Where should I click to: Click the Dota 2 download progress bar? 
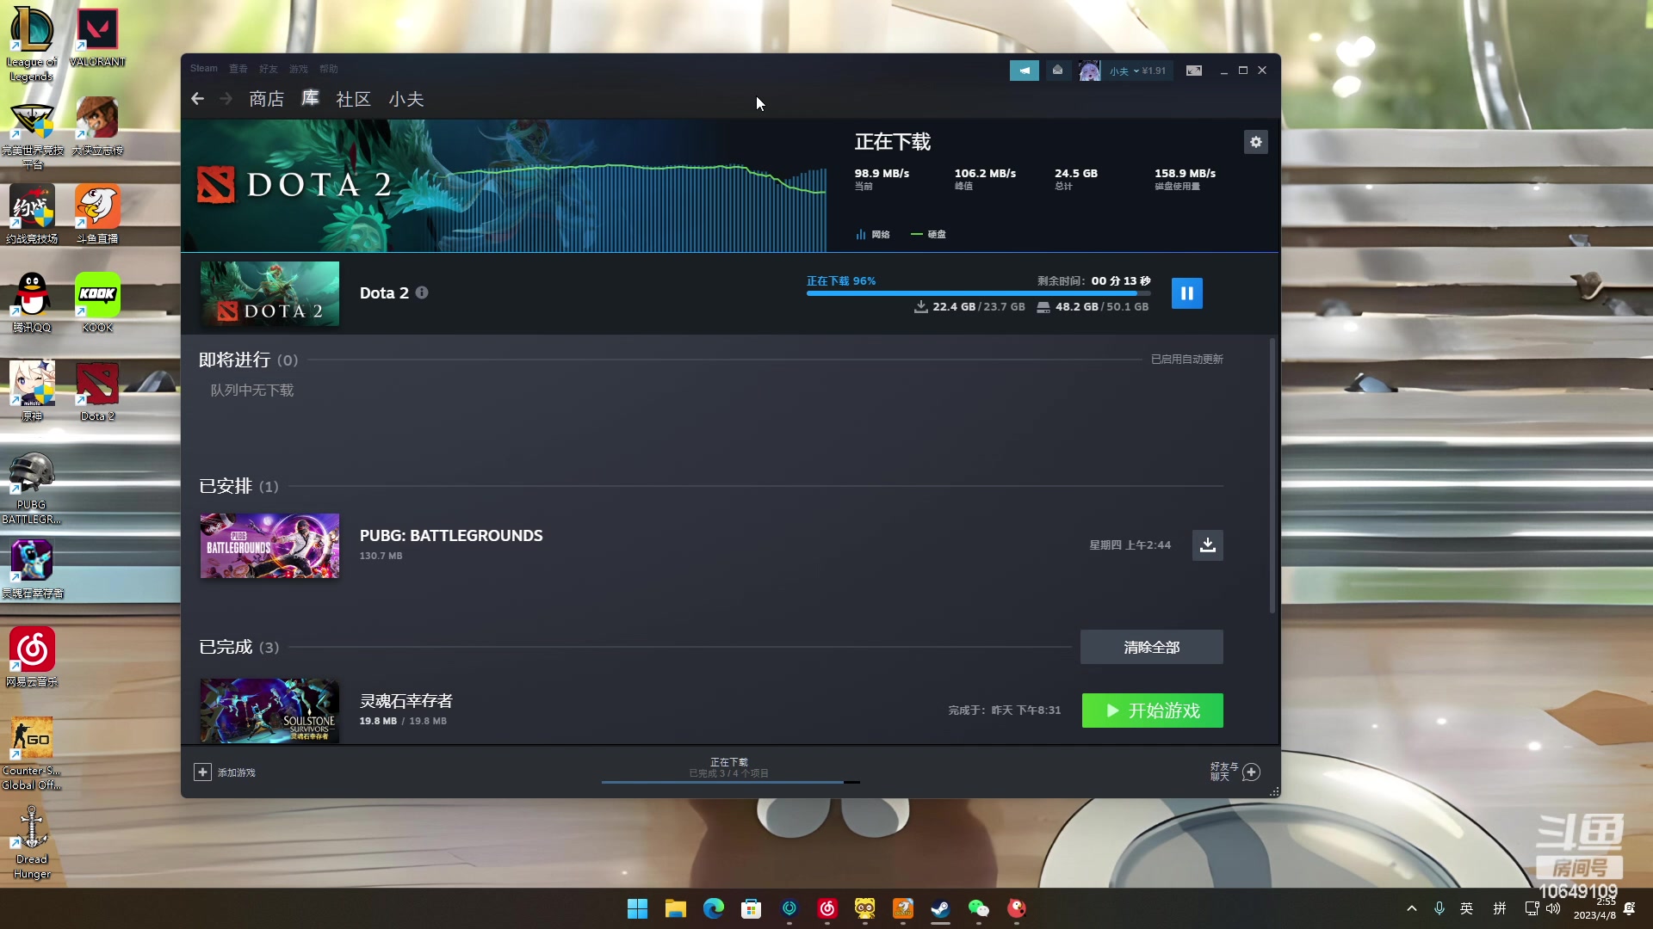pyautogui.click(x=977, y=293)
